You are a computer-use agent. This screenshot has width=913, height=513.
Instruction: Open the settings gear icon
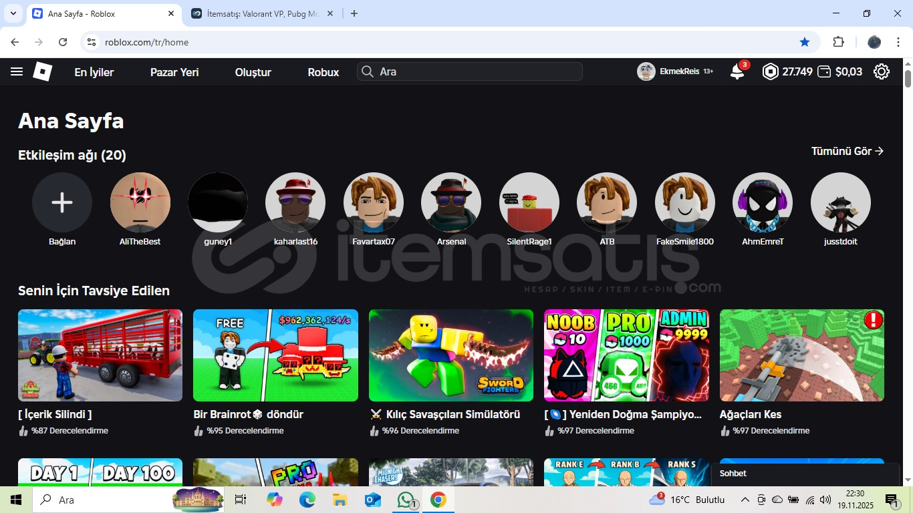pos(882,72)
